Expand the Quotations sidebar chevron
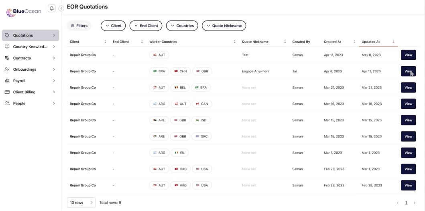The width and height of the screenshot is (425, 211). click(54, 35)
